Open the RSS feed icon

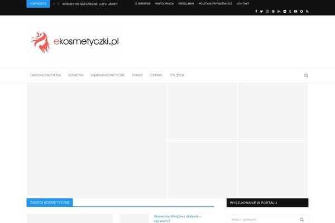pyautogui.click(x=307, y=11)
